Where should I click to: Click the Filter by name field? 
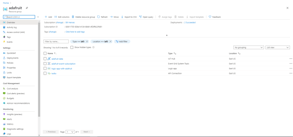pos(56,42)
